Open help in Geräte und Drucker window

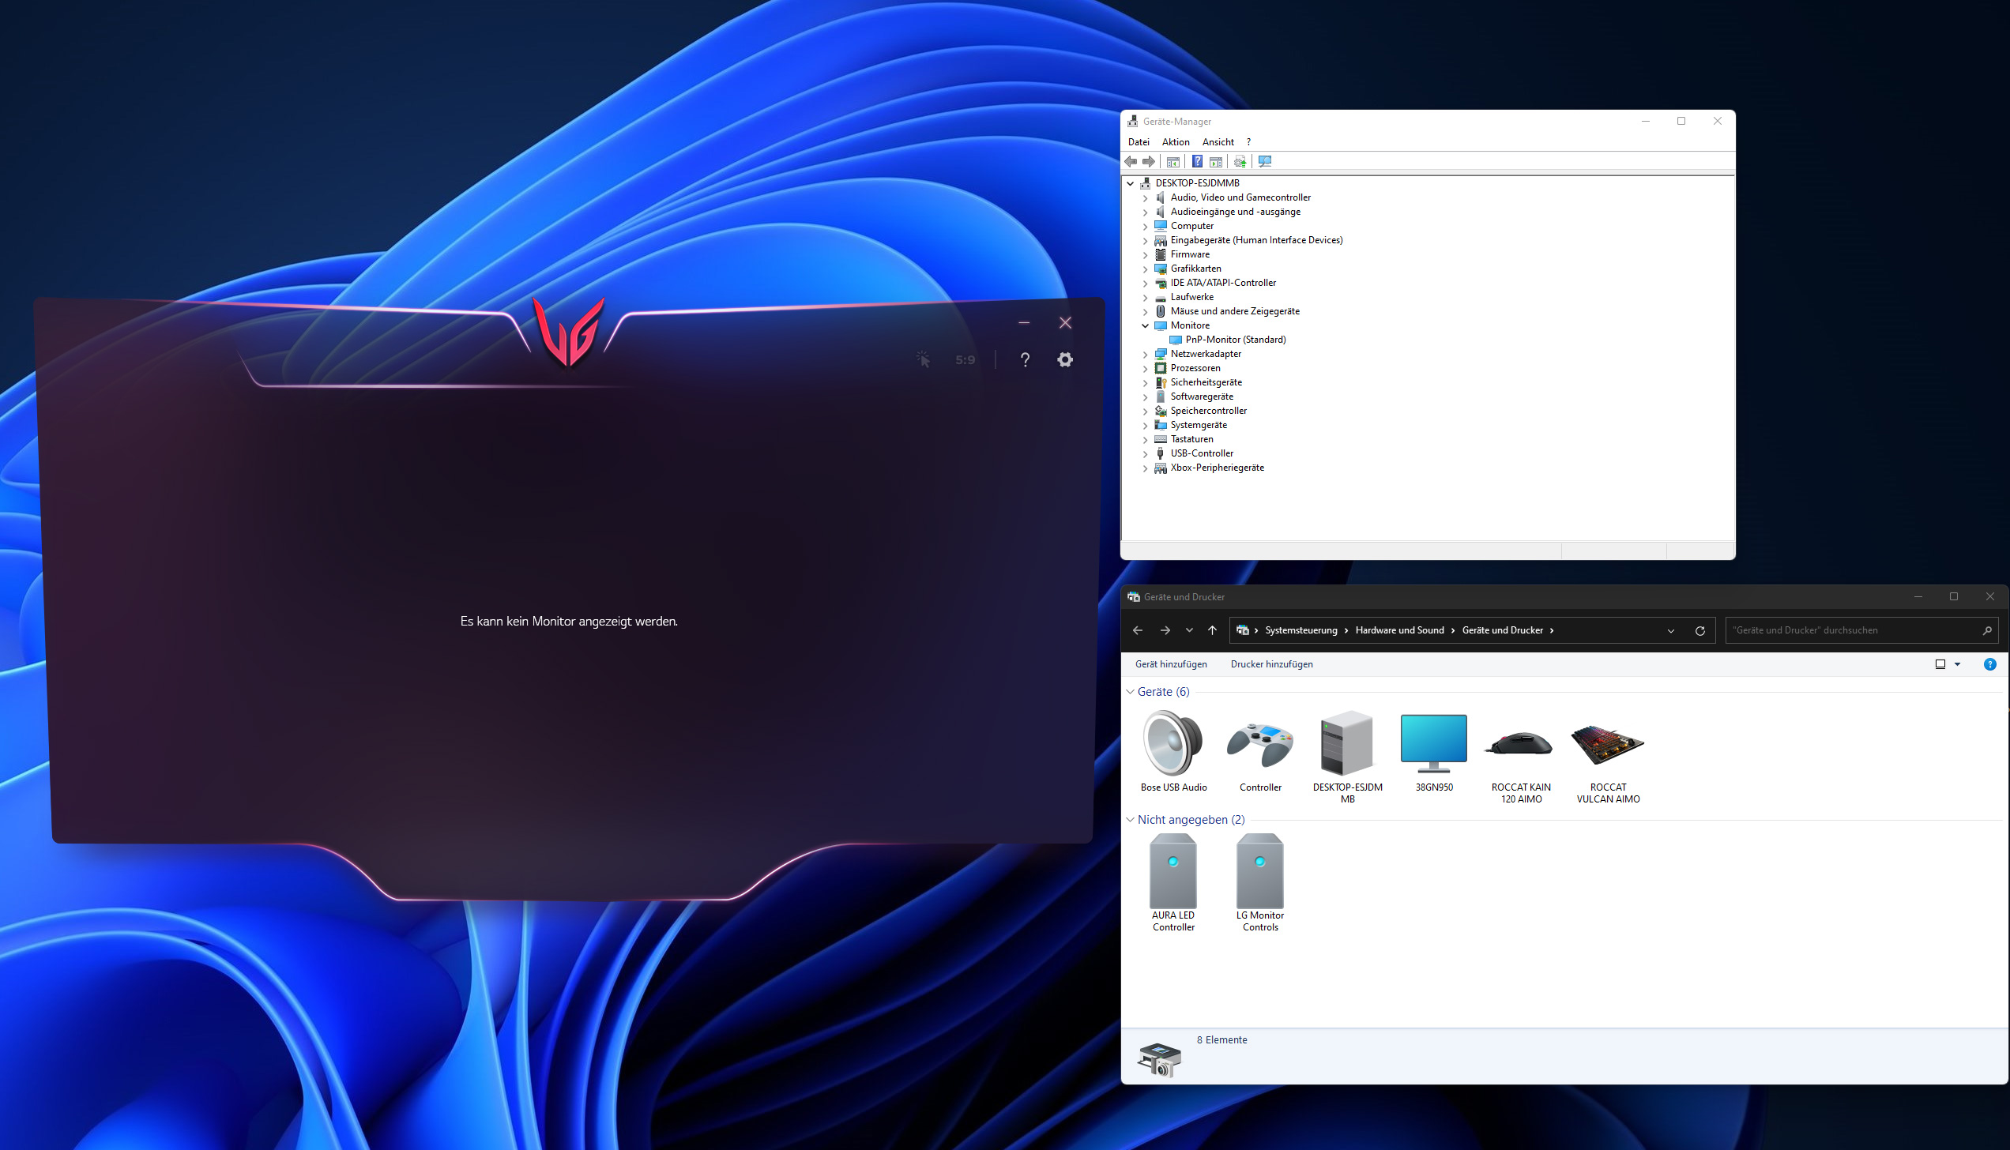pos(1989,664)
